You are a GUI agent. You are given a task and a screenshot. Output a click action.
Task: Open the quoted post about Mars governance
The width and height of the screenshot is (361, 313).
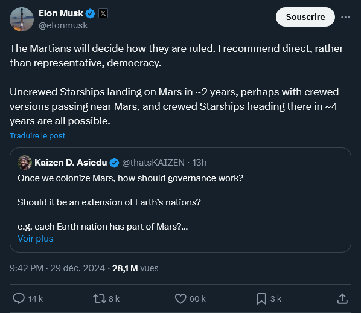[180, 200]
